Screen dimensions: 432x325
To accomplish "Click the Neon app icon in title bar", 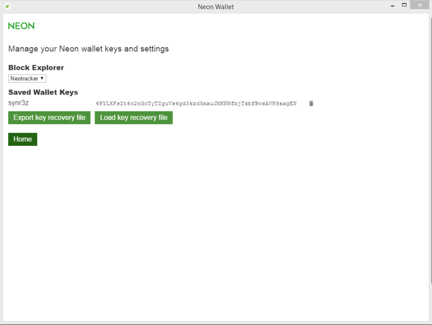I will point(7,6).
